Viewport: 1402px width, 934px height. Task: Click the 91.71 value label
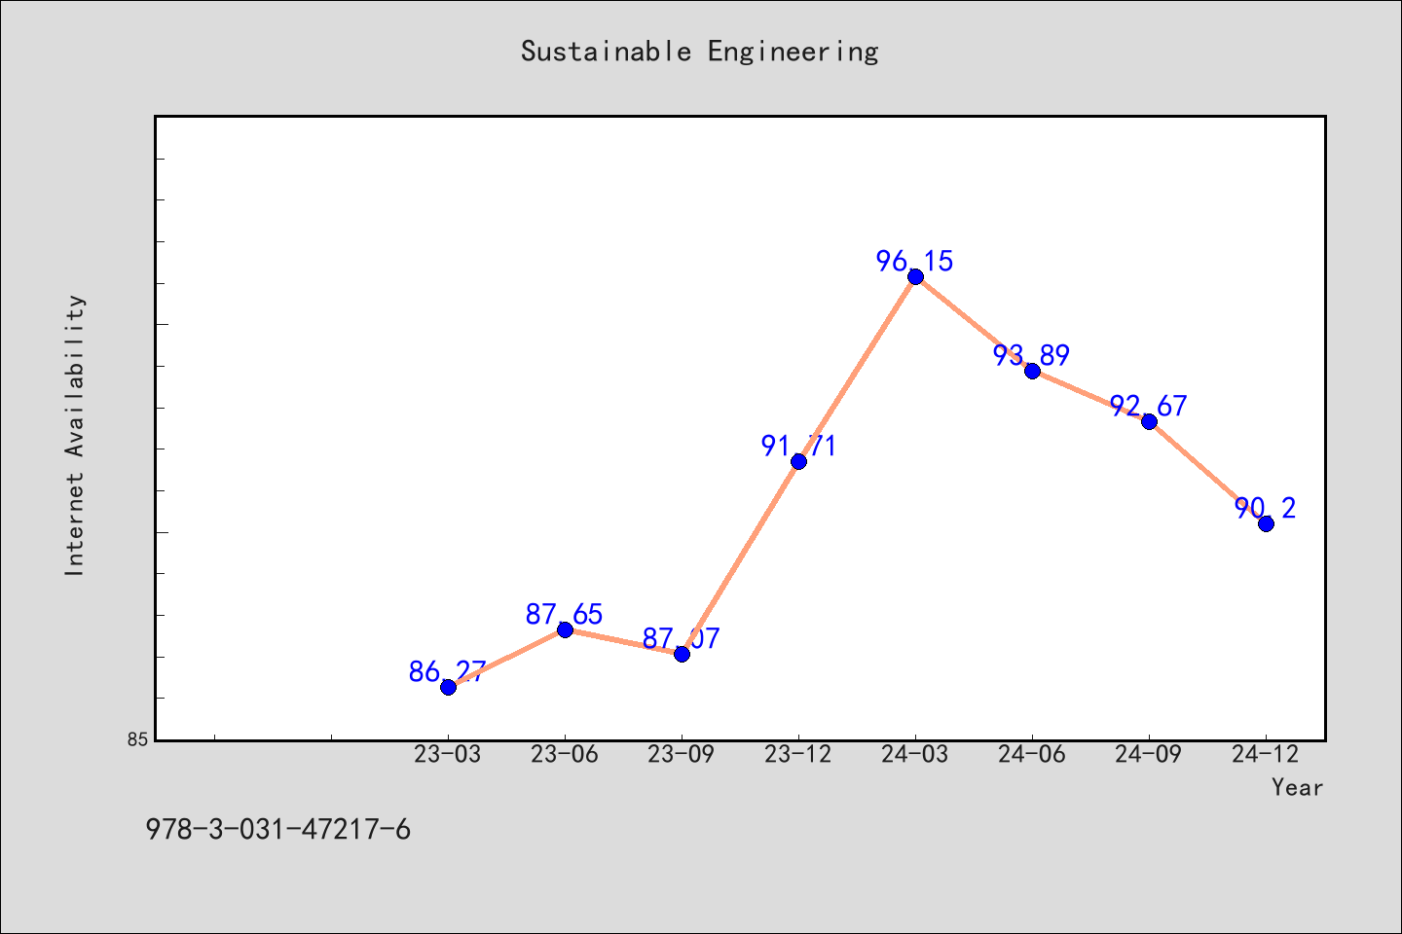(x=798, y=446)
